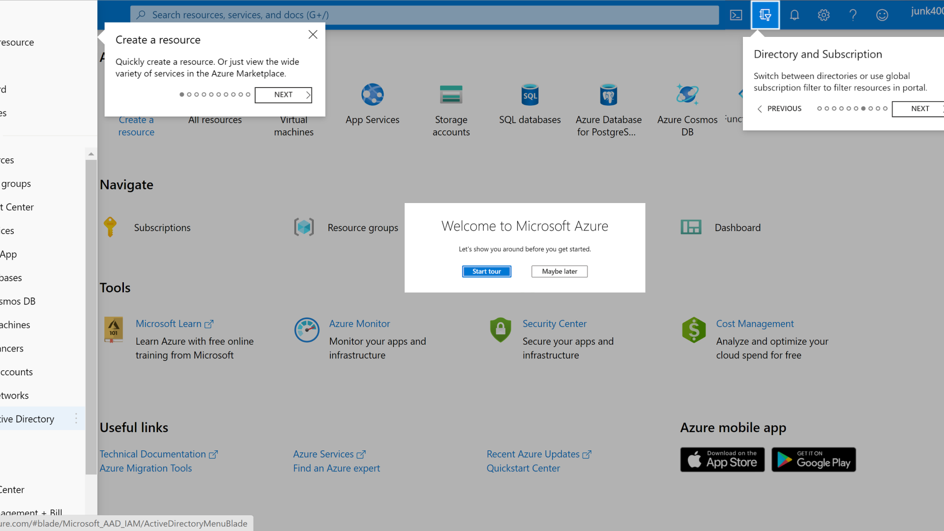Open the Microsoft Learn link
Screen dimensions: 944x531
169,324
